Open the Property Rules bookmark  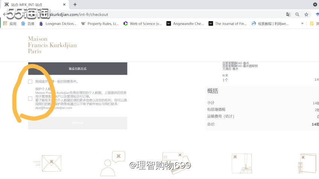pyautogui.click(x=100, y=24)
